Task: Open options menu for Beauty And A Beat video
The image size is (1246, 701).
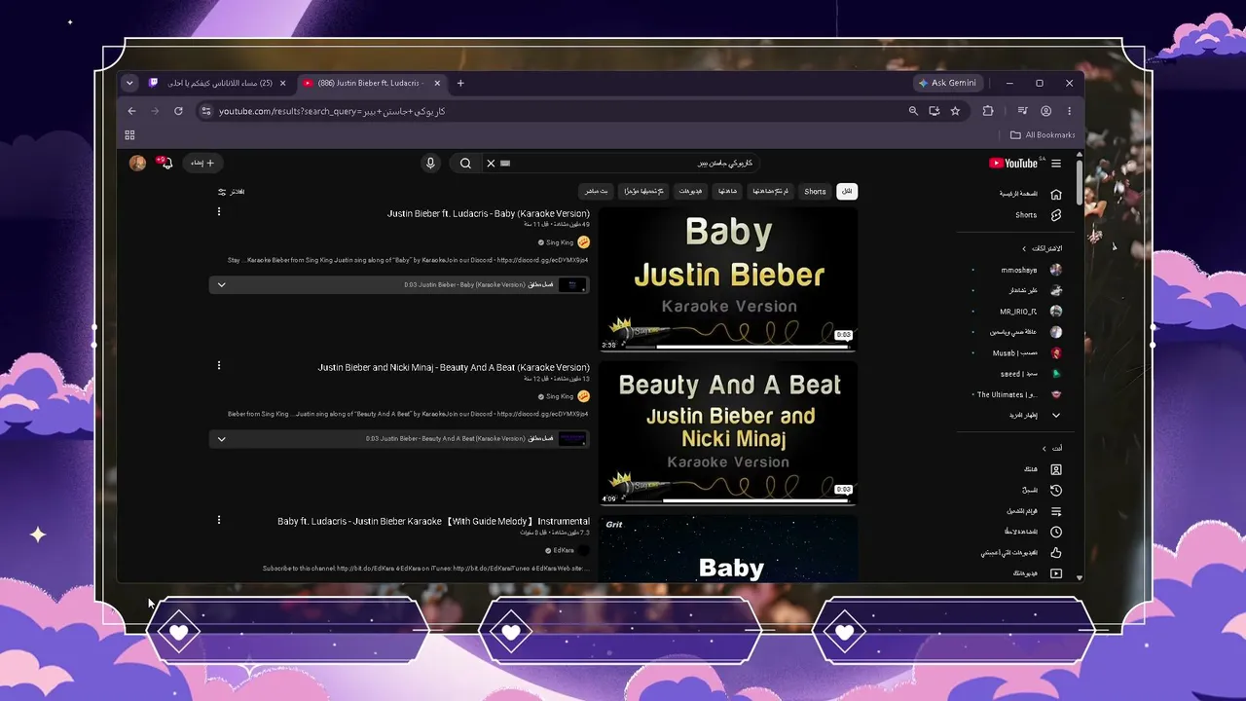Action: (219, 365)
